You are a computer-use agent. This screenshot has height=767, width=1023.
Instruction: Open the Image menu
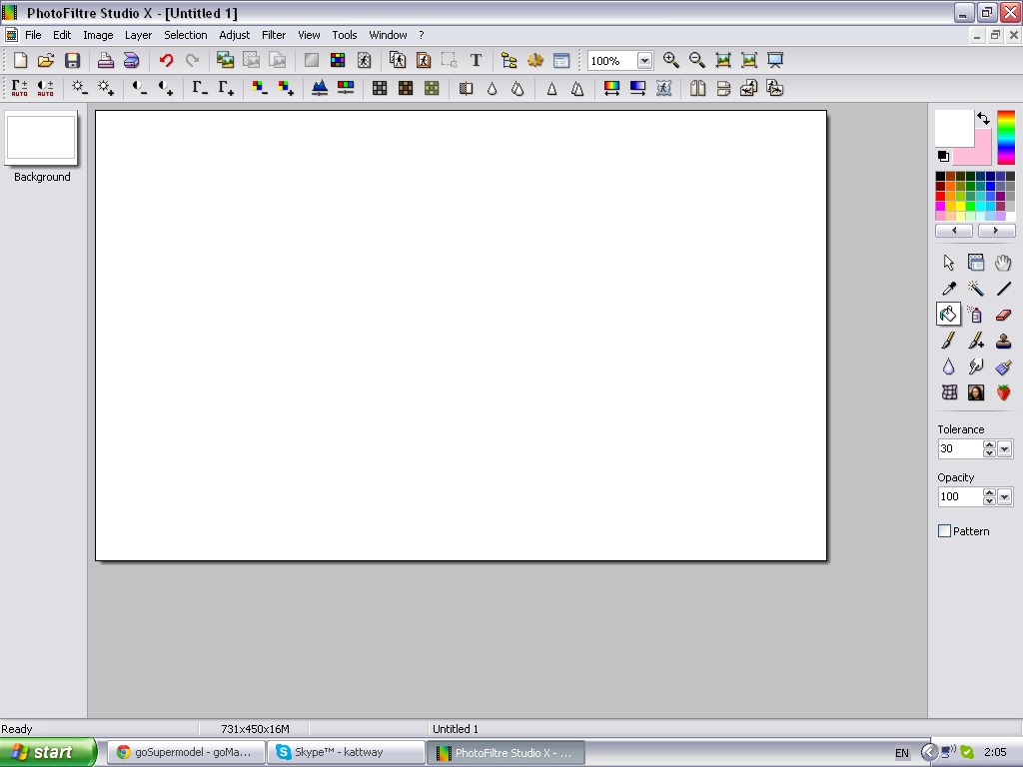(x=98, y=35)
